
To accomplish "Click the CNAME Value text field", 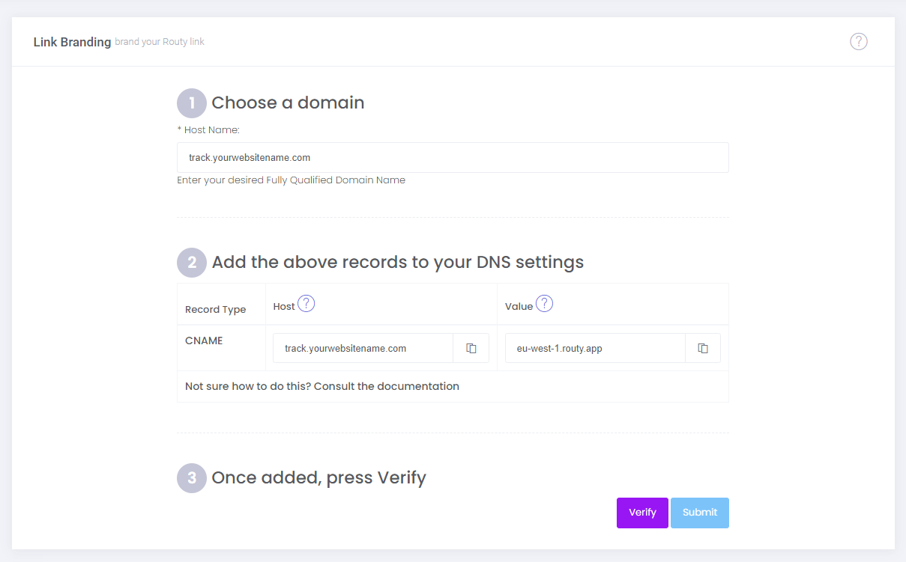I will pyautogui.click(x=596, y=348).
